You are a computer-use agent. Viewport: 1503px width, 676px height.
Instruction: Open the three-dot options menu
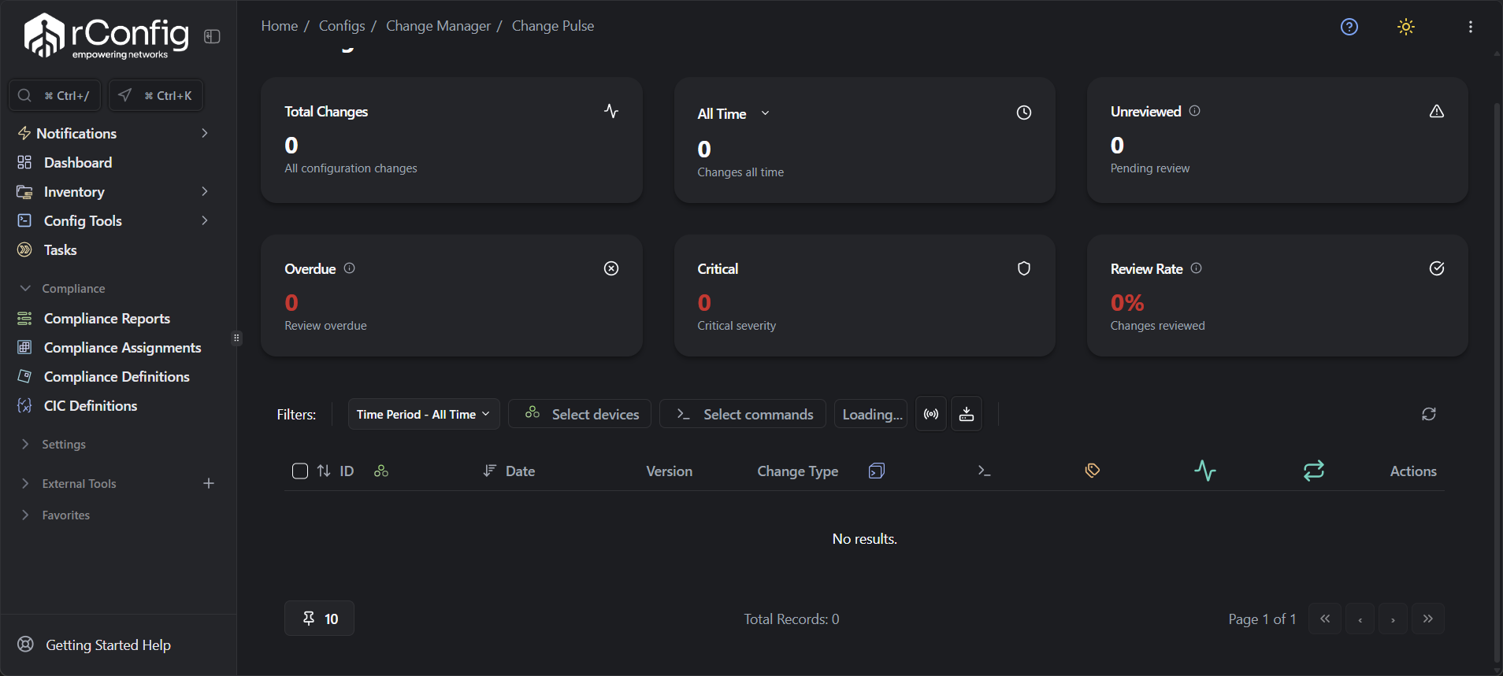(1471, 27)
